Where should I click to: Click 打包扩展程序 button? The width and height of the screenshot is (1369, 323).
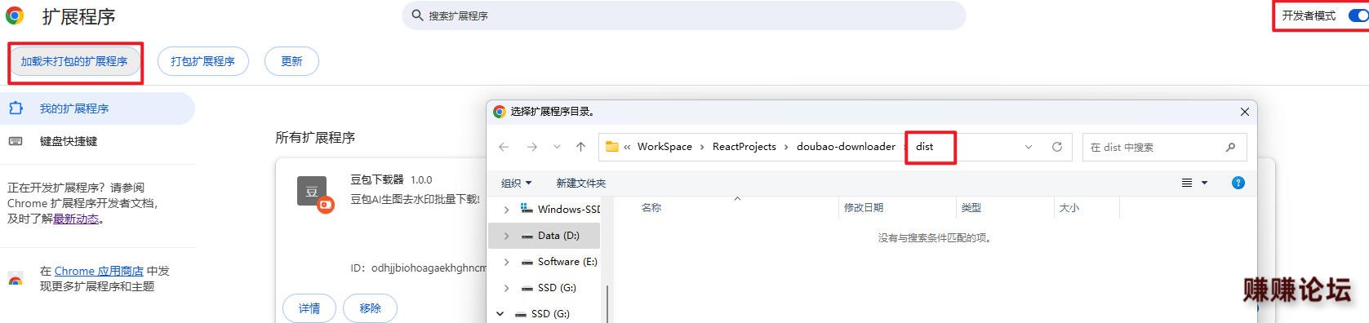pos(202,61)
